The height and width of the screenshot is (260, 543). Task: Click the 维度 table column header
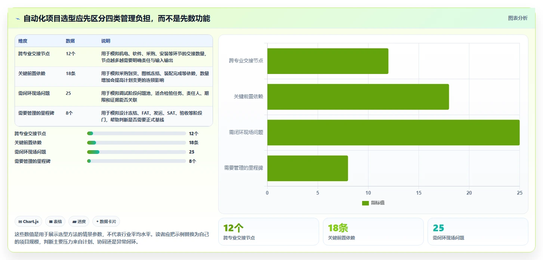click(23, 41)
